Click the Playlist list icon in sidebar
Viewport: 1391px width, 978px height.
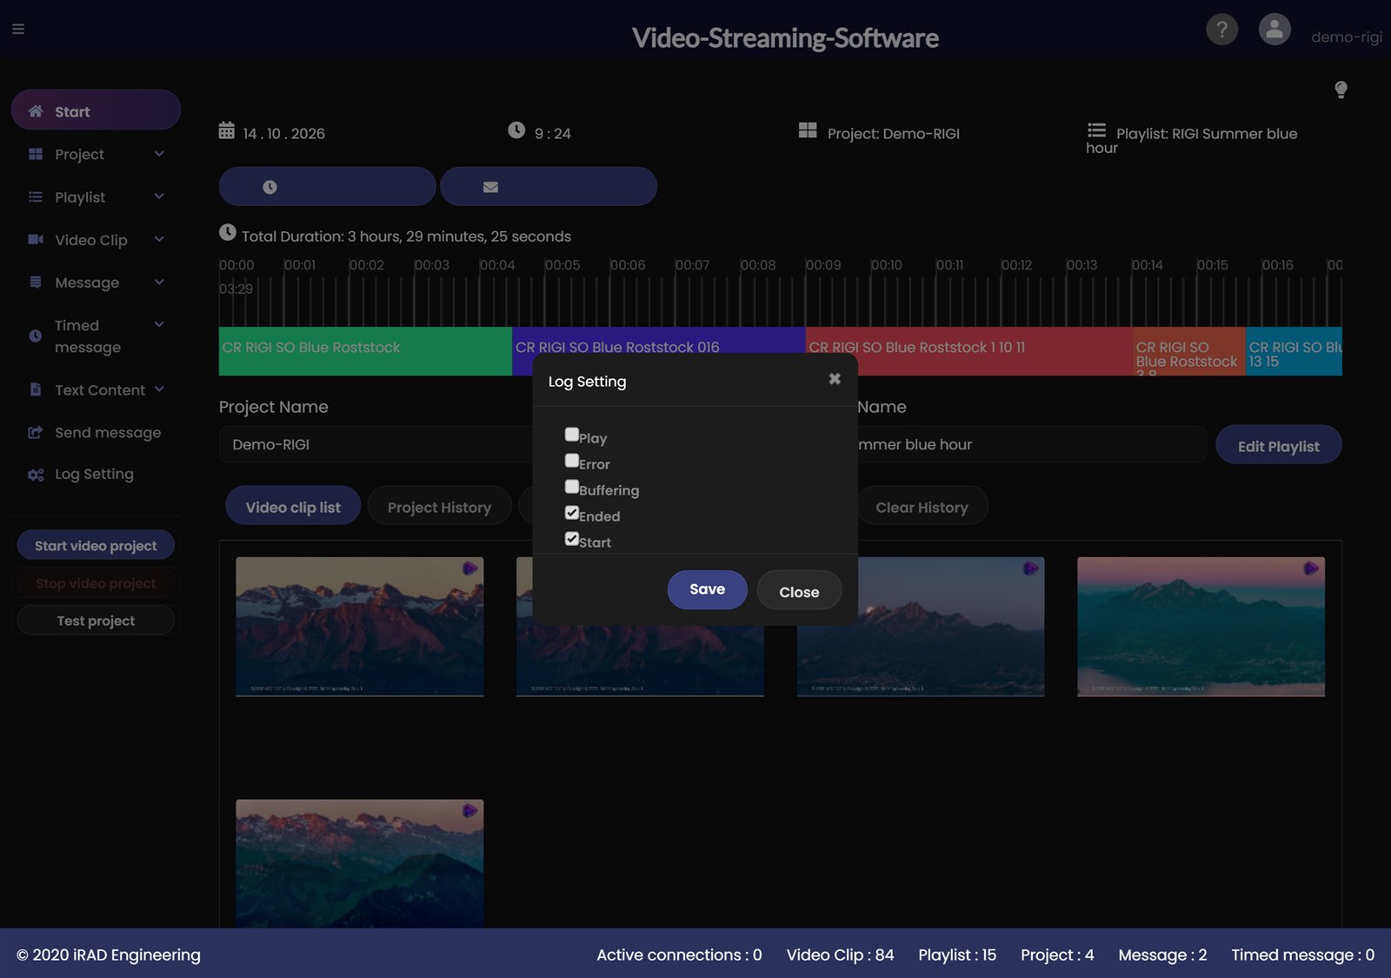36,197
